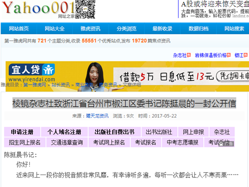Click the 第一雅虎网 breadcrumb link

pos(34,85)
